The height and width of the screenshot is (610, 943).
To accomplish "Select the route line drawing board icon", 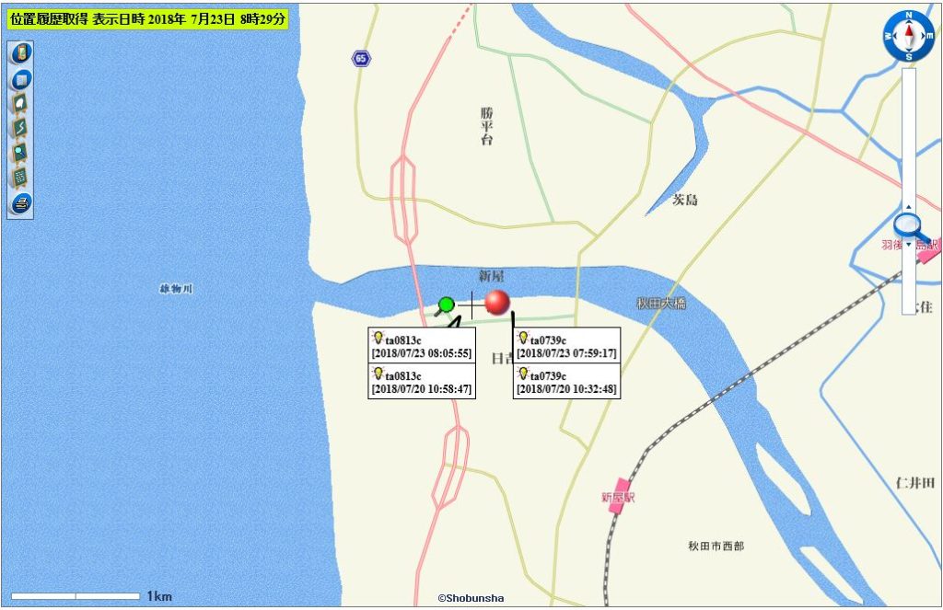I will coord(20,128).
